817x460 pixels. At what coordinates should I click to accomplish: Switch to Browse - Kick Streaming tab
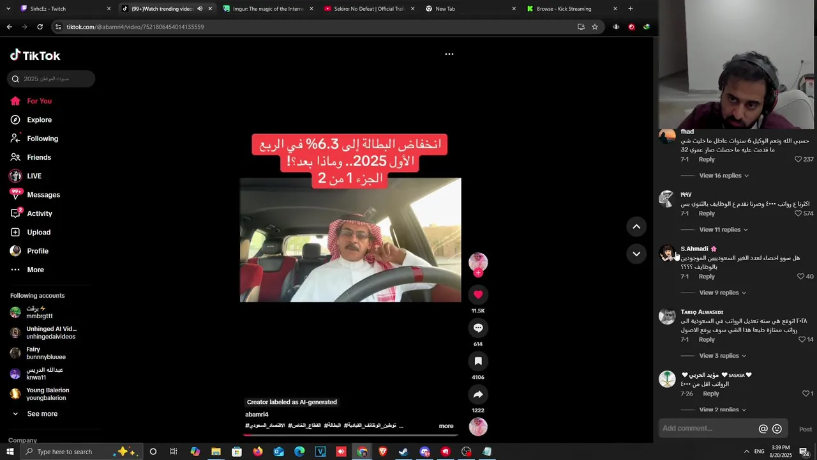(572, 9)
